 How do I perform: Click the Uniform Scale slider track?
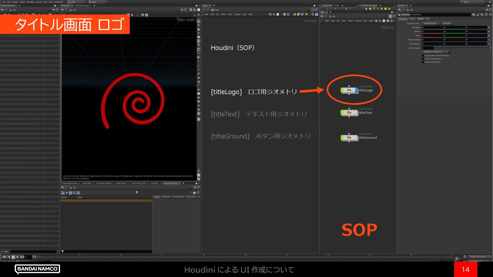pyautogui.click(x=462, y=48)
